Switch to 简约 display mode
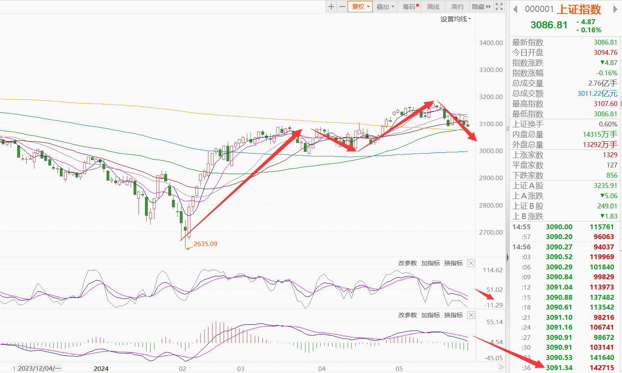 (x=457, y=7)
